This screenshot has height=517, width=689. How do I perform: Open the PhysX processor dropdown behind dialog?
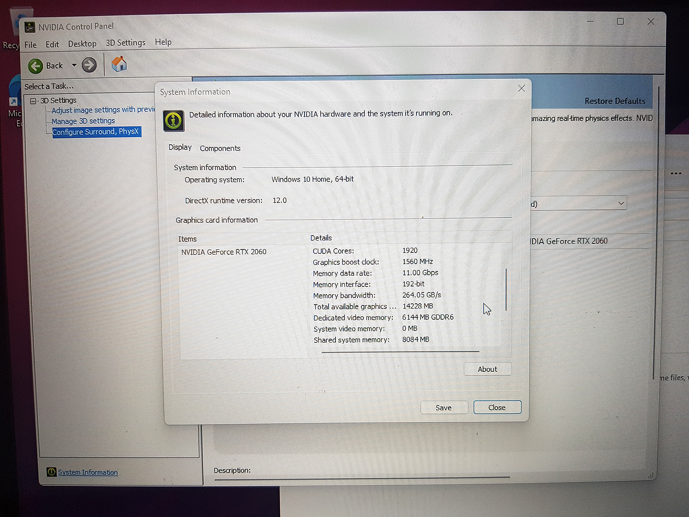[578, 203]
